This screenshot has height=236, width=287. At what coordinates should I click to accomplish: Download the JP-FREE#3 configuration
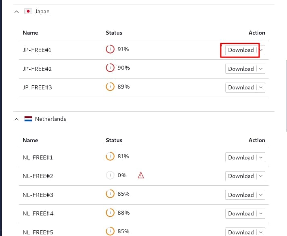point(241,87)
